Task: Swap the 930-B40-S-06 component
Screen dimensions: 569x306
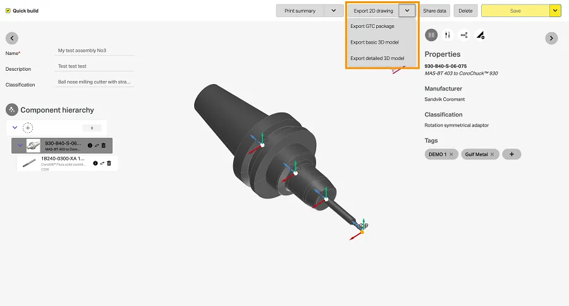Action: [96, 145]
